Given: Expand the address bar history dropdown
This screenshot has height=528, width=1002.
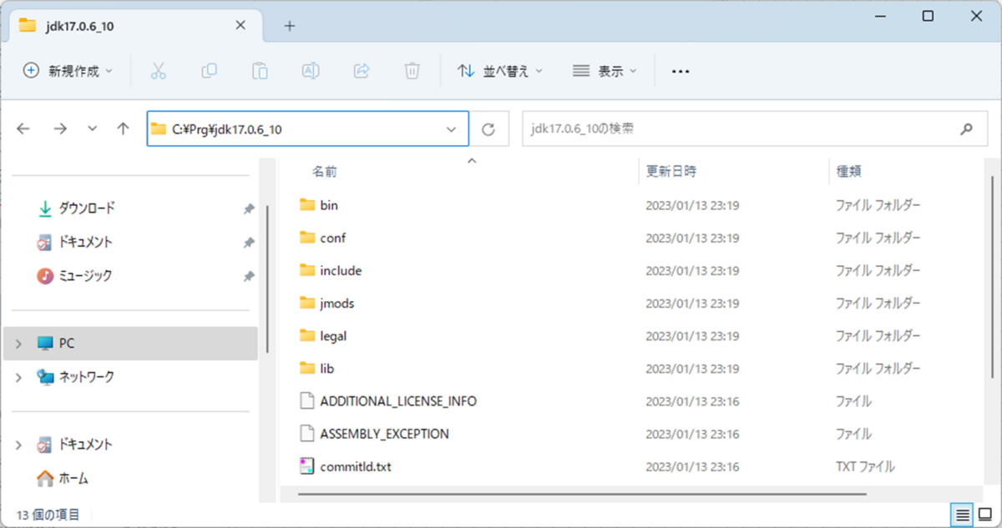Looking at the screenshot, I should [452, 129].
